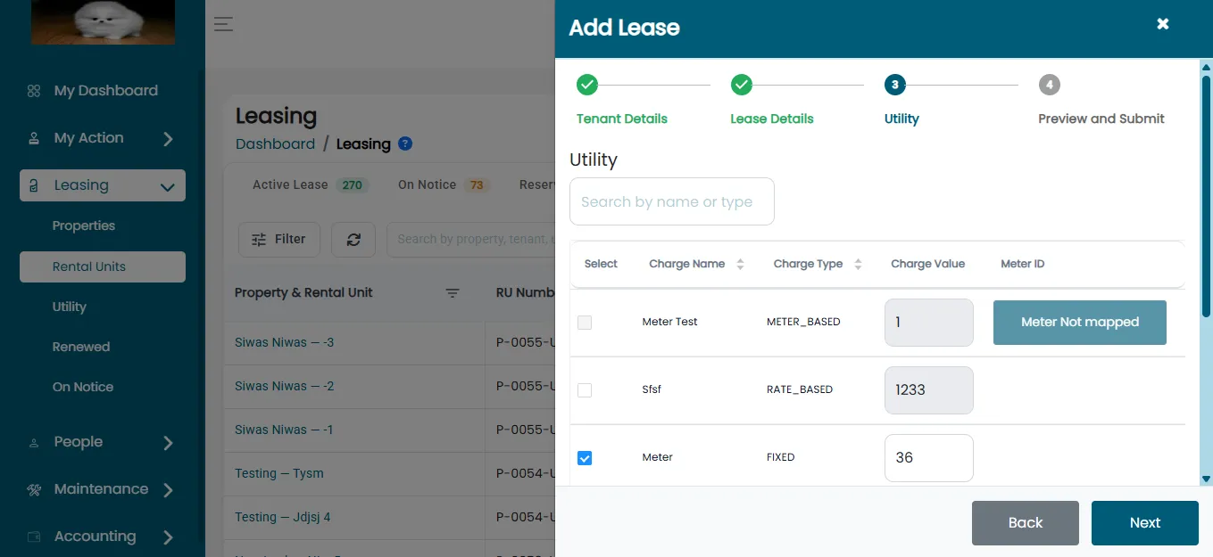The image size is (1213, 557).
Task: Tick the Meter Test checkbox
Action: tap(585, 323)
